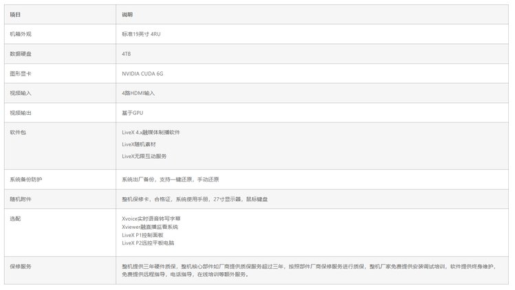Viewport: 515px width, 290px height.
Task: Select the 系统备份防护 row label
Action: [x=25, y=179]
